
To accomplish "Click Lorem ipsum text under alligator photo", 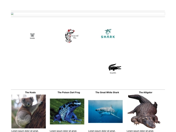I will pos(140,131).
